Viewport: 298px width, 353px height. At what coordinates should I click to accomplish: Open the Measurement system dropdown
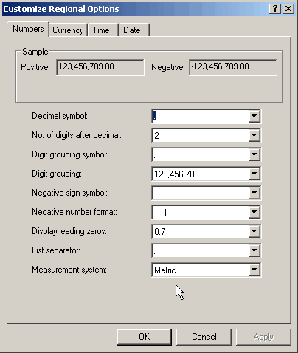pos(254,270)
